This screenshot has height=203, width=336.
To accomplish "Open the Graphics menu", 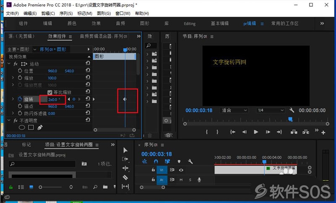I will 104,13.
